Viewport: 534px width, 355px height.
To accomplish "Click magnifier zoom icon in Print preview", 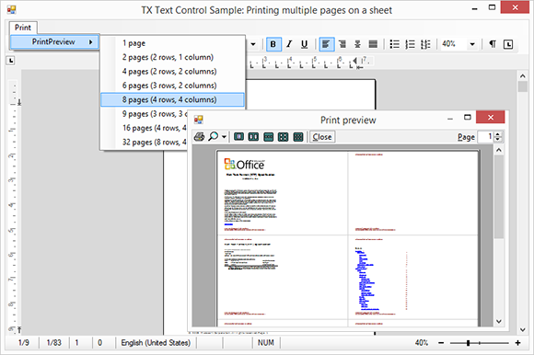I will point(214,137).
